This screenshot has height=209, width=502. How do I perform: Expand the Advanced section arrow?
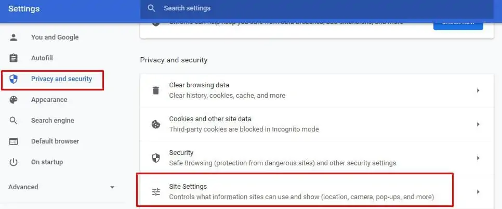click(112, 187)
